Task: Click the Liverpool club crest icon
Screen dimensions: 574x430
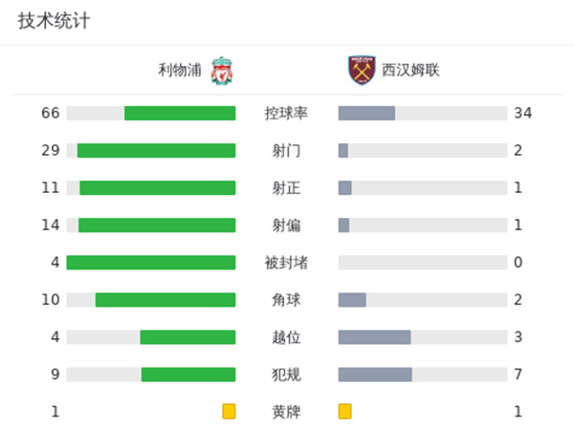Action: (222, 70)
